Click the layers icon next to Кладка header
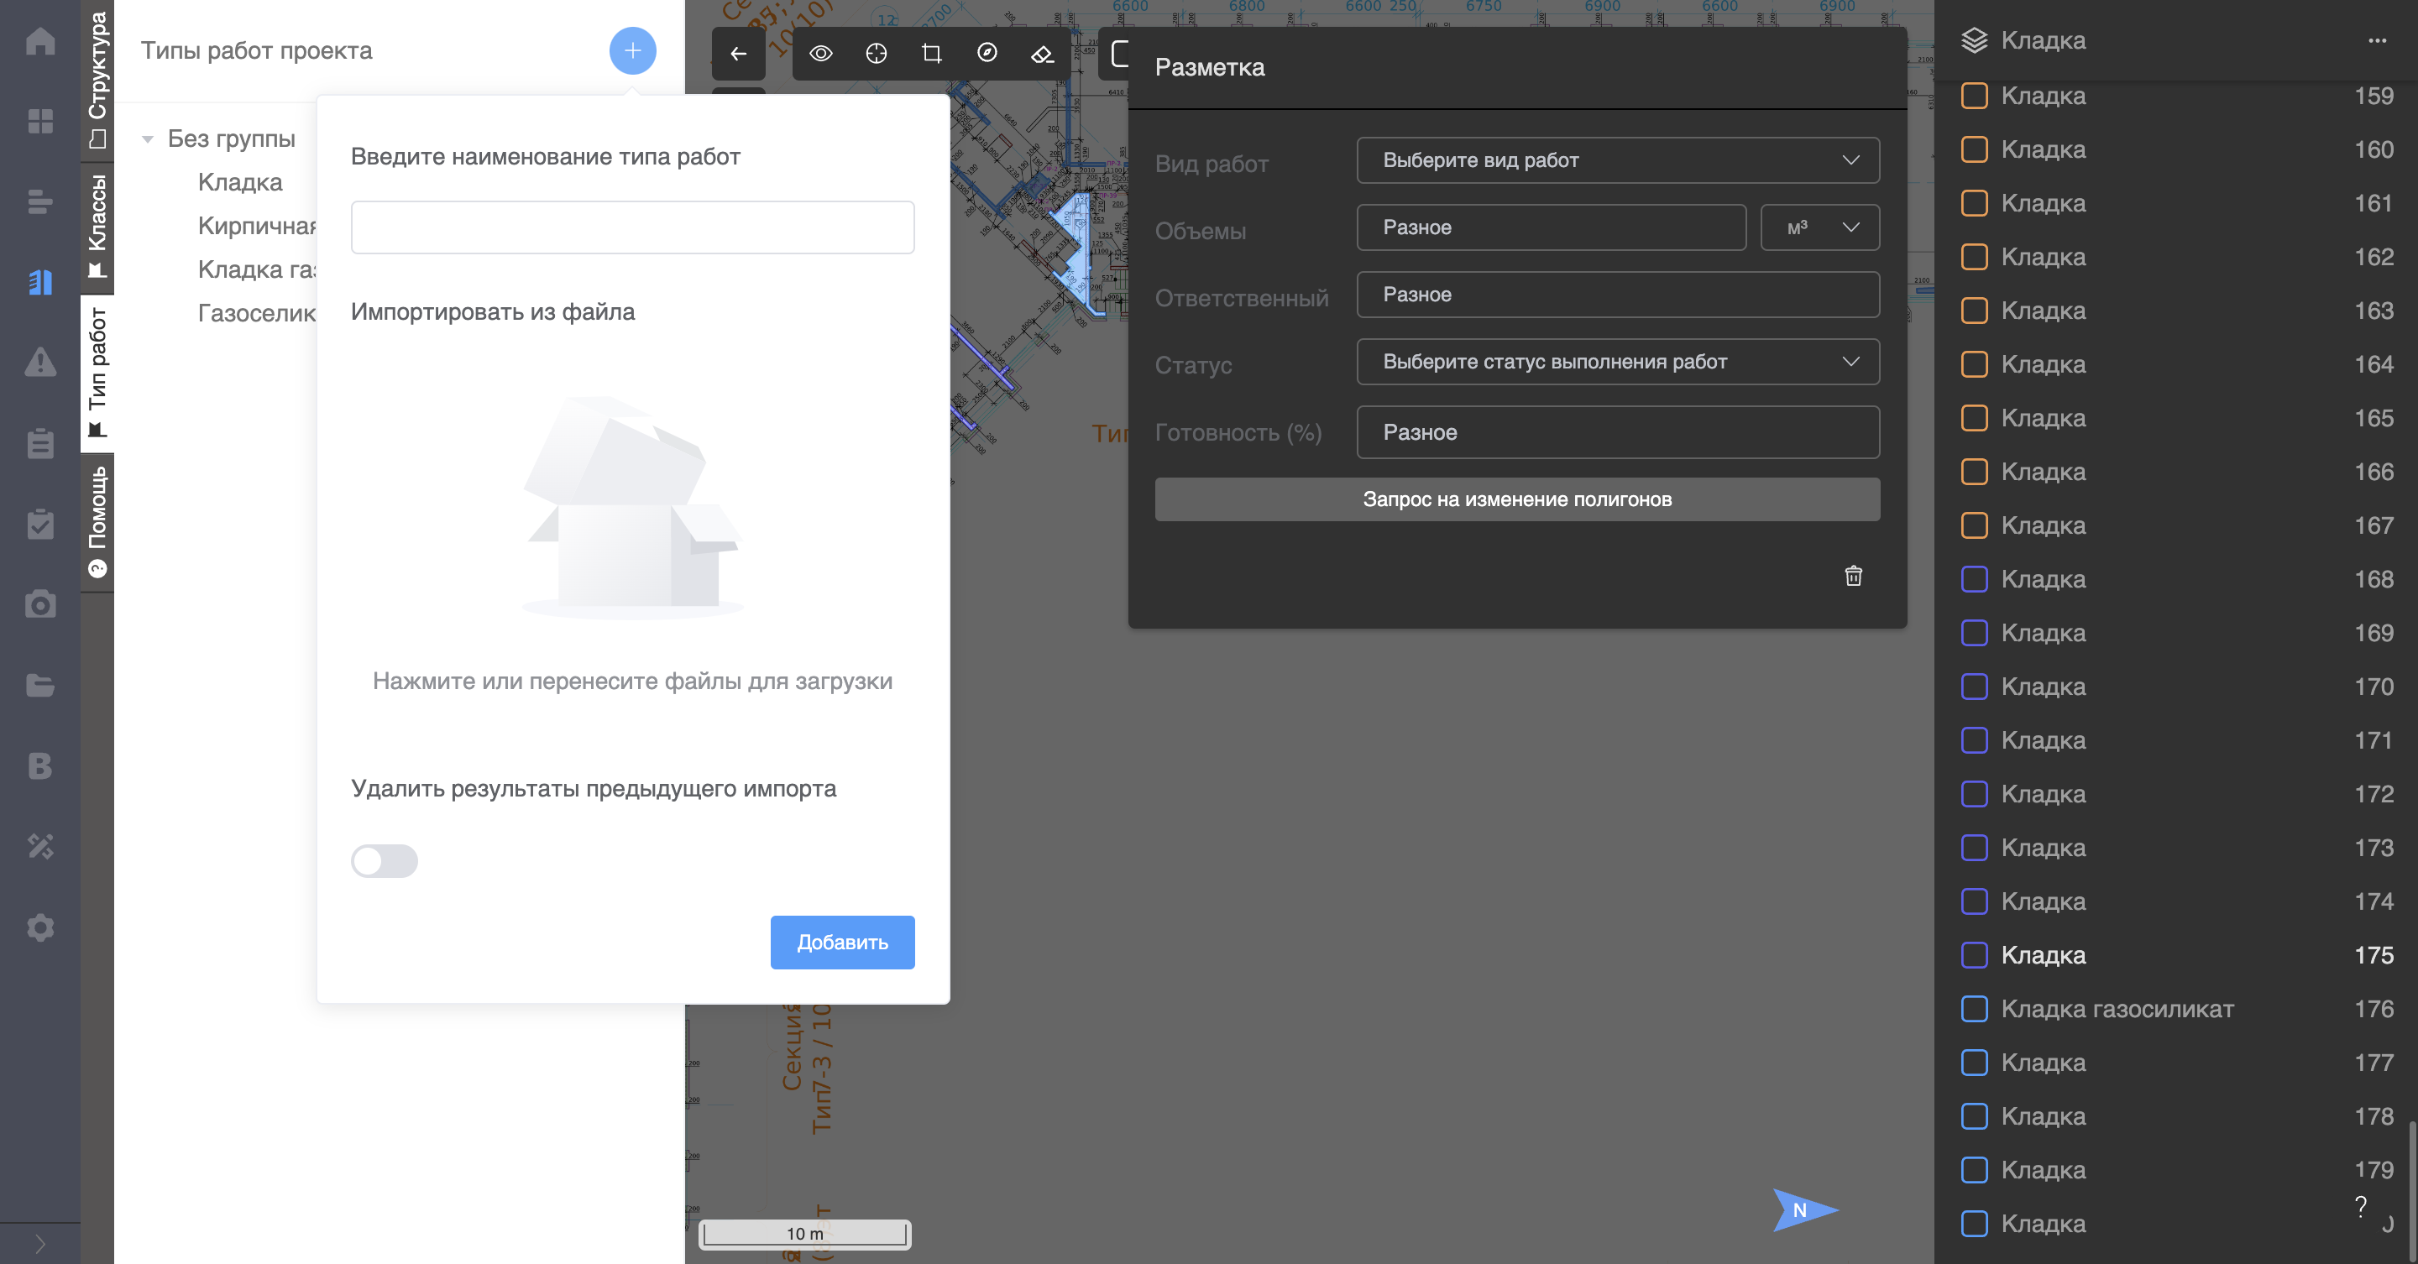Screen dimensions: 2418x1264 click(1975, 40)
